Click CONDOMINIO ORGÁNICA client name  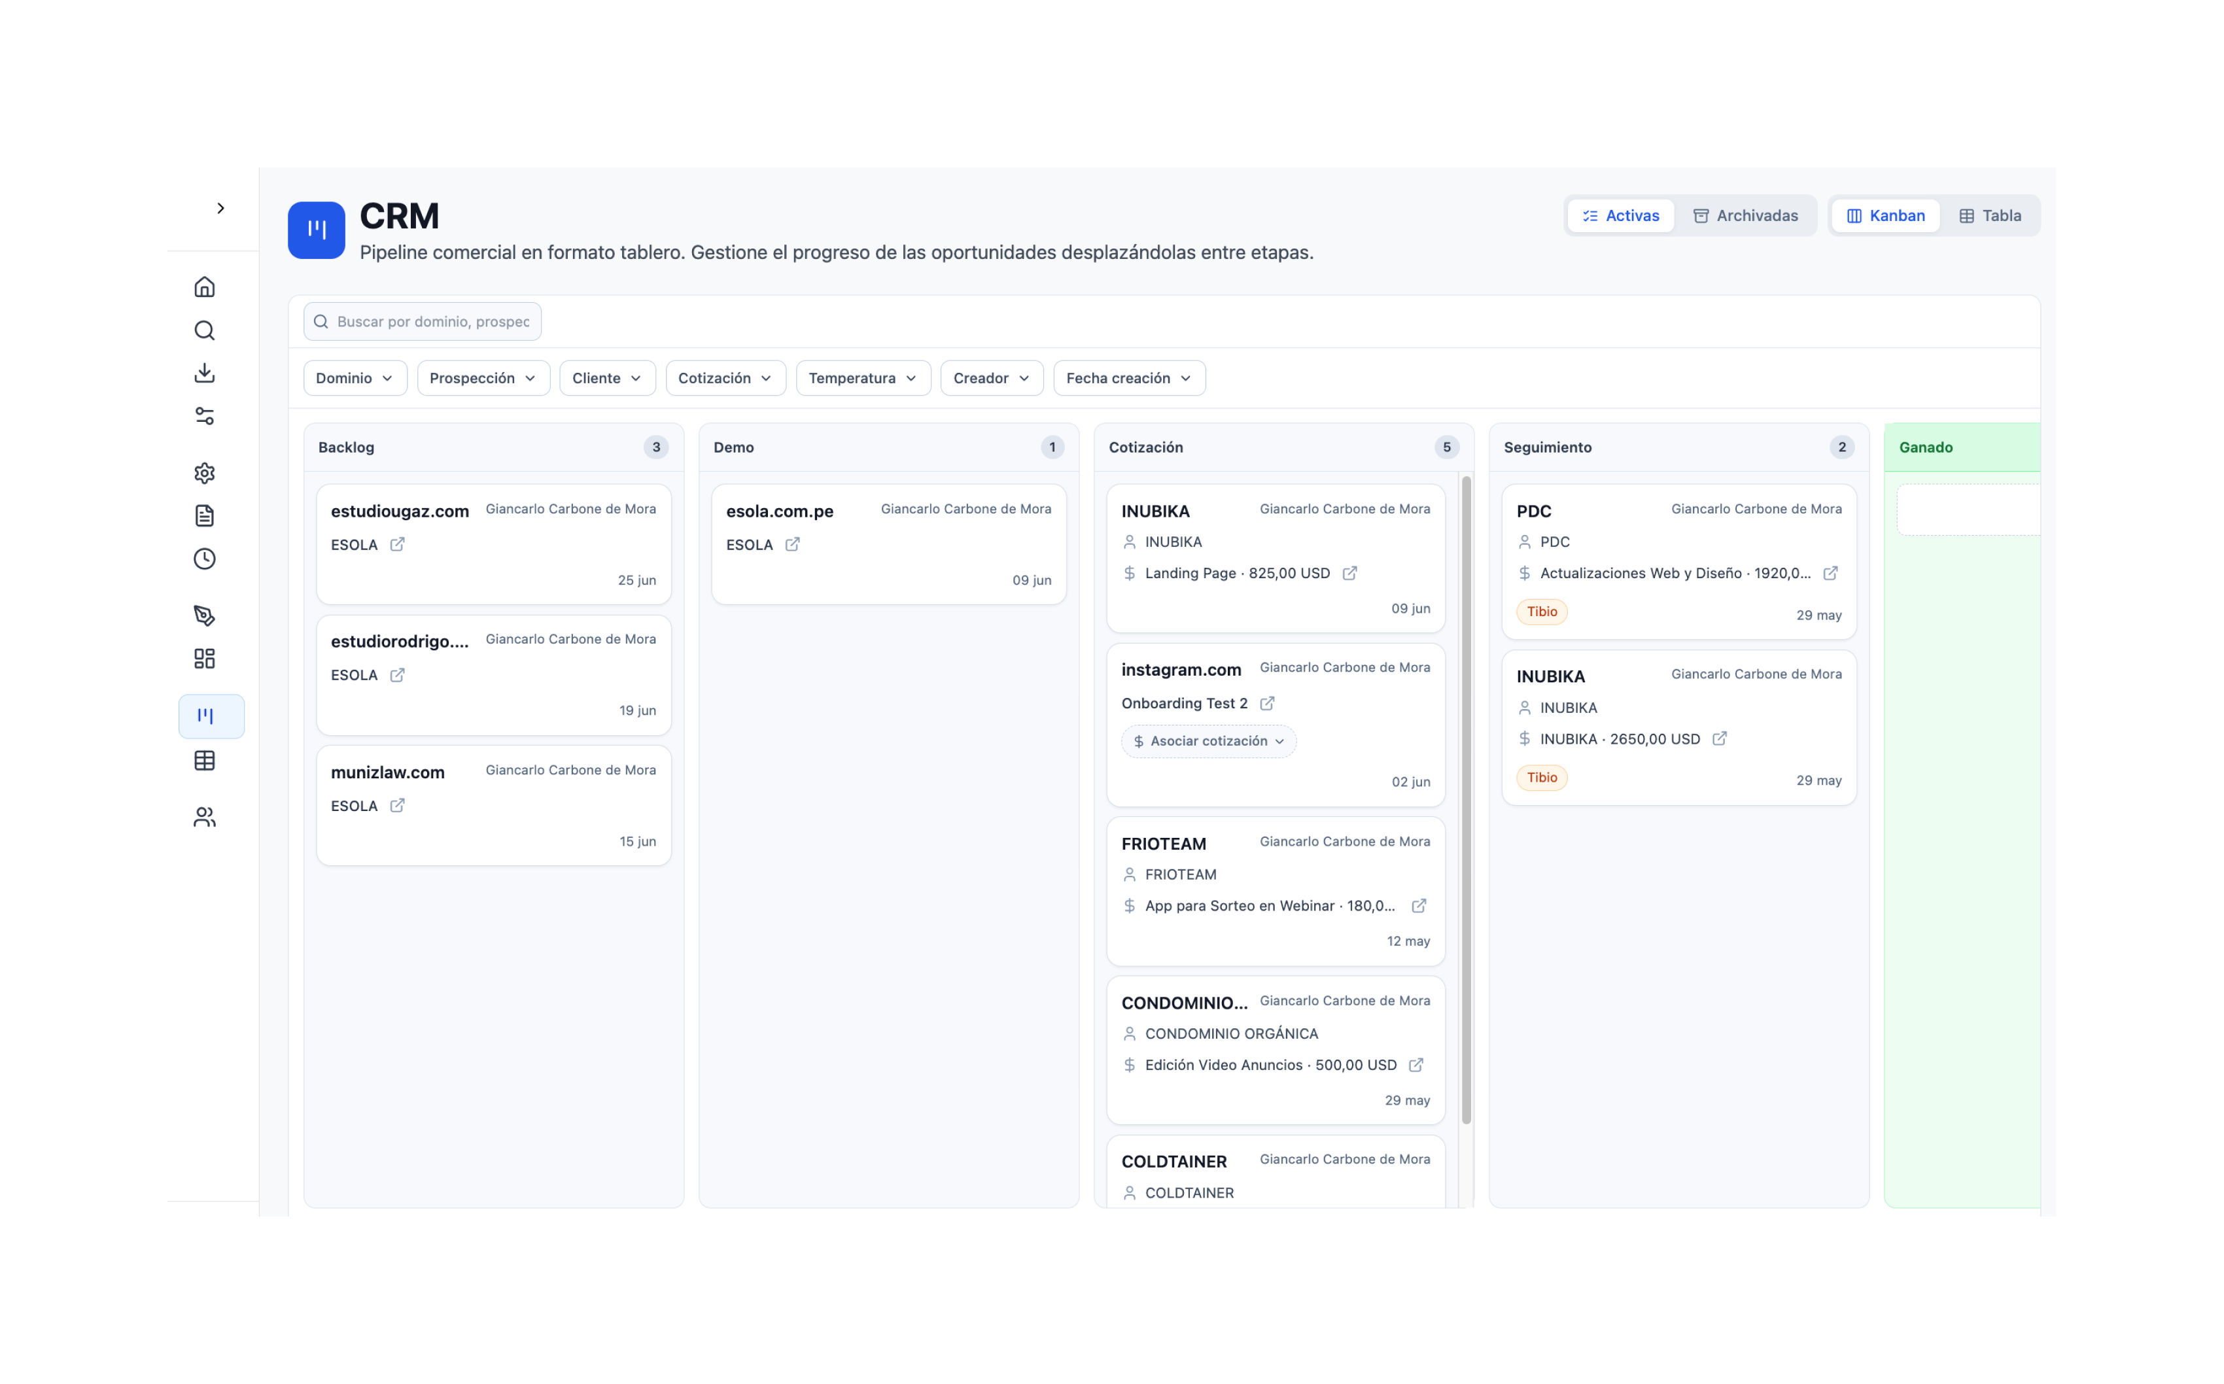point(1232,1034)
